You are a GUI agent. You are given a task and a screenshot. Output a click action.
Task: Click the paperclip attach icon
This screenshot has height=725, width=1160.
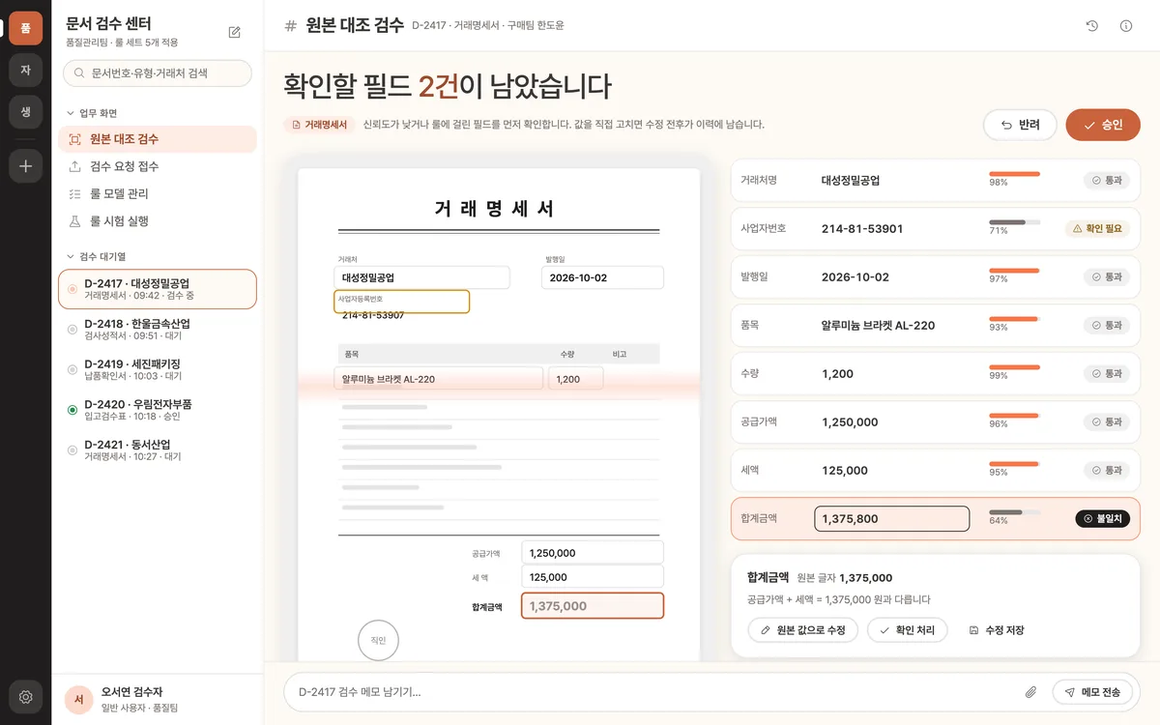1031,692
